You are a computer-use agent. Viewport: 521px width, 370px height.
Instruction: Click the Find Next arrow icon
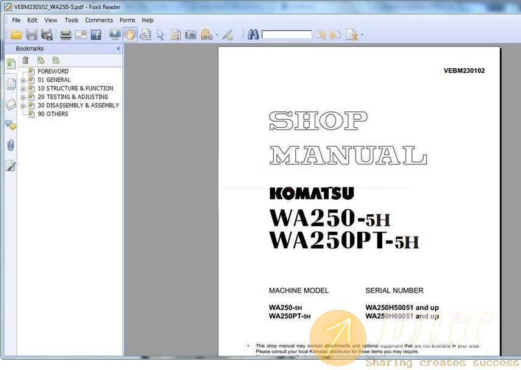pos(335,35)
